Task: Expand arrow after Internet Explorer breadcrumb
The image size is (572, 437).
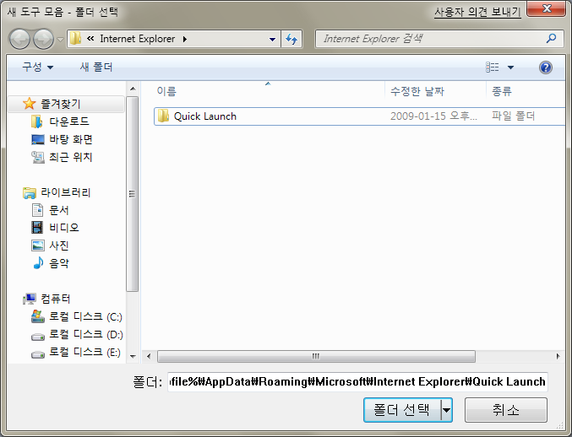Action: click(x=185, y=39)
